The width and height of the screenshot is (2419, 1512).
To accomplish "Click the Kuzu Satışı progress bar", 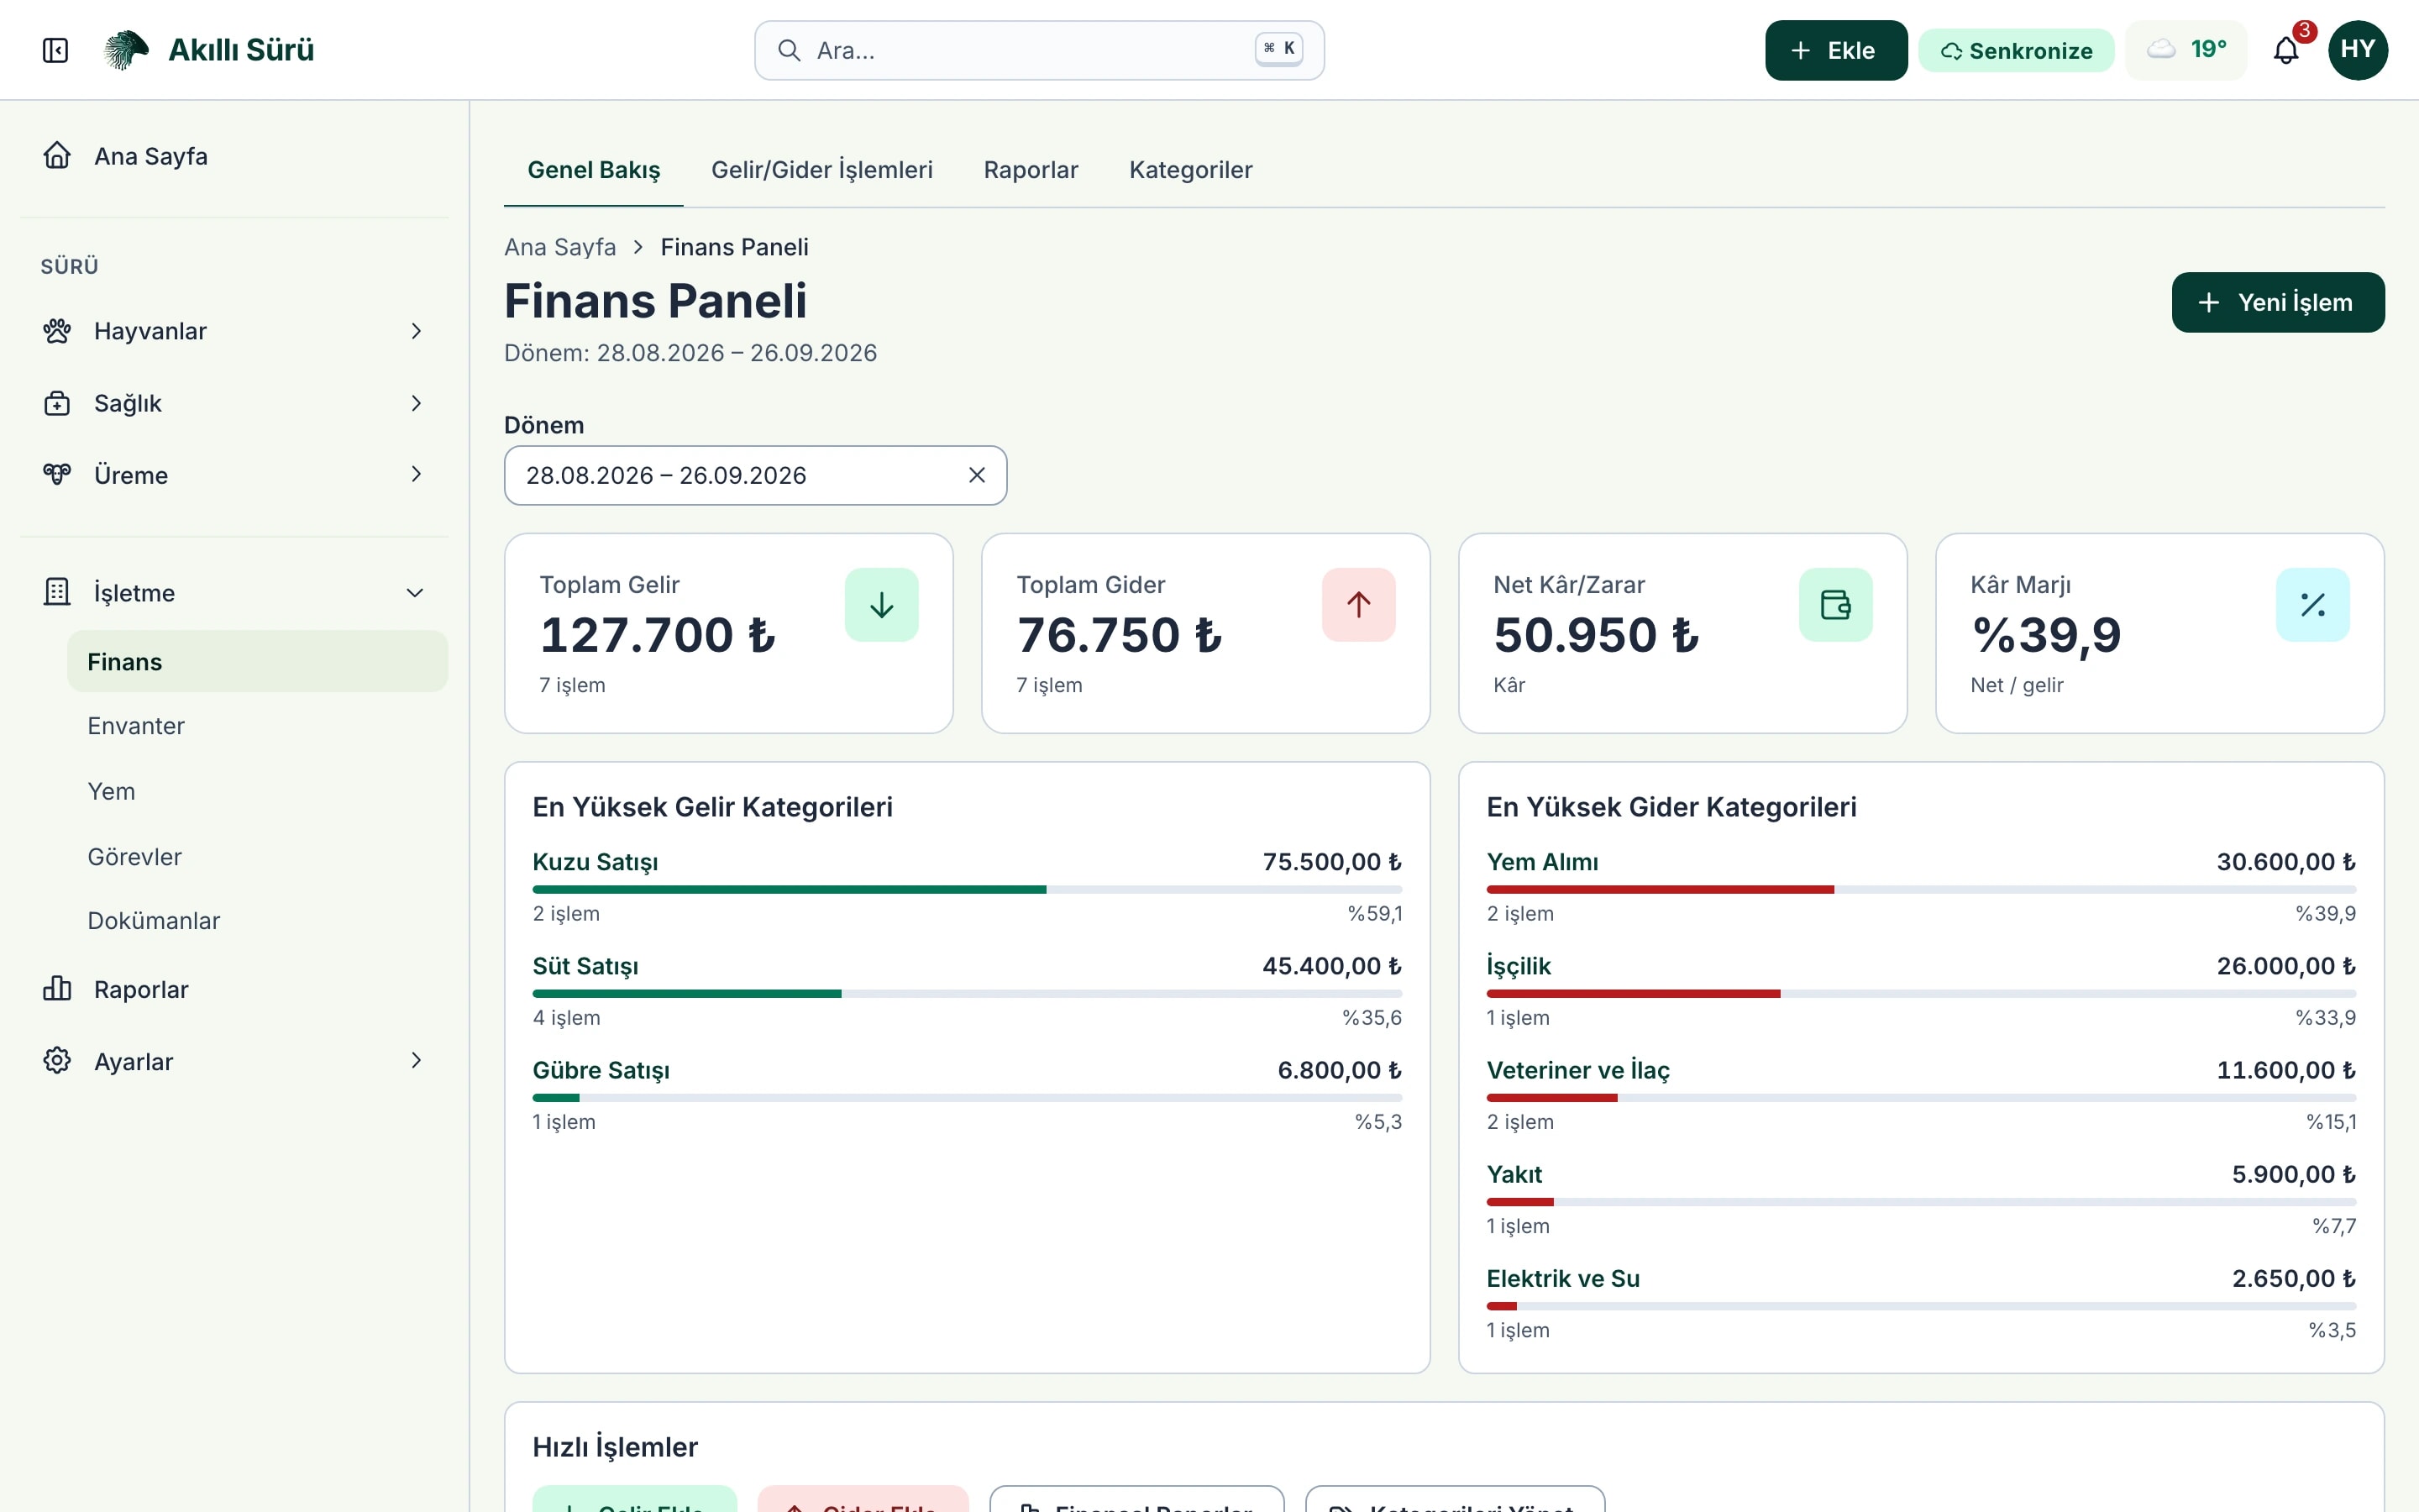I will click(x=967, y=889).
